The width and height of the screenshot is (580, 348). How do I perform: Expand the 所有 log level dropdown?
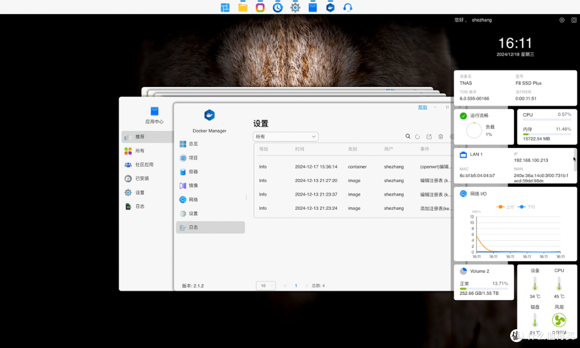[286, 137]
